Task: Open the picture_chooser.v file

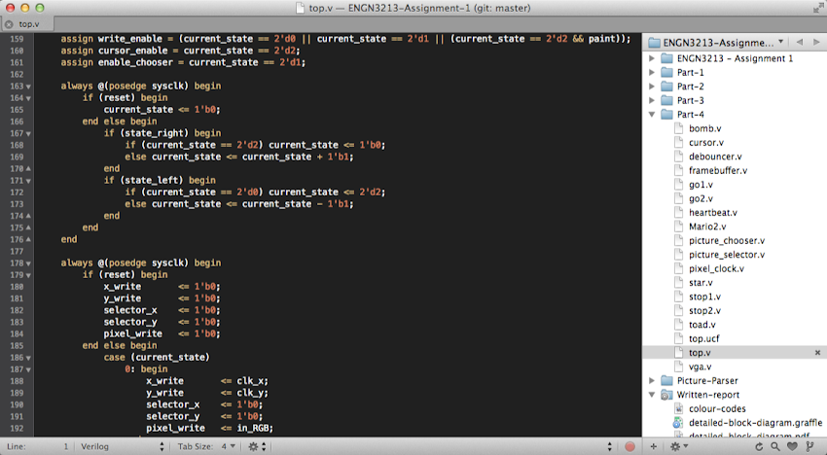Action: click(x=726, y=240)
